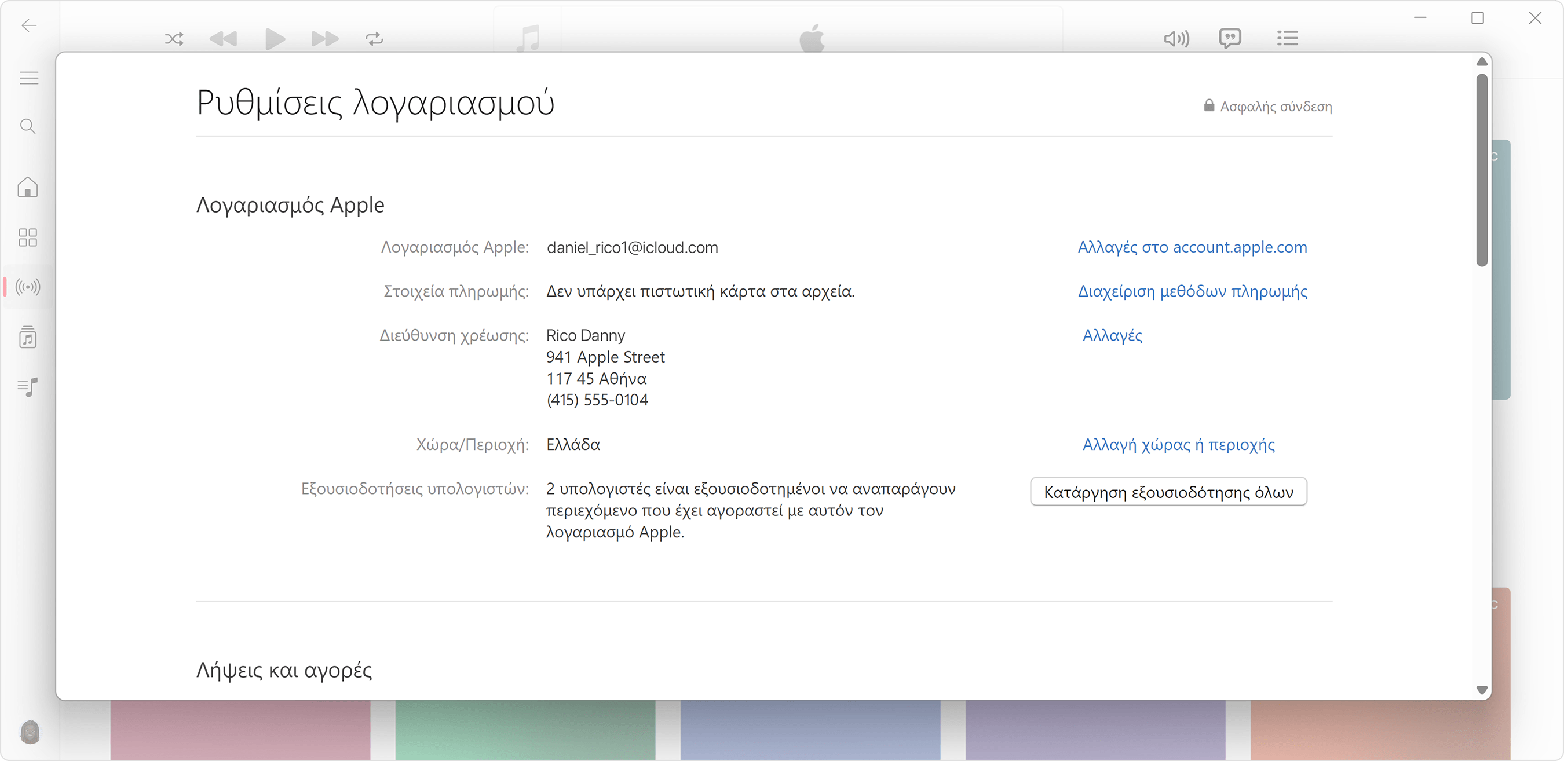Image resolution: width=1564 pixels, height=761 pixels.
Task: Open Browse grid icon in sidebar
Action: (28, 237)
